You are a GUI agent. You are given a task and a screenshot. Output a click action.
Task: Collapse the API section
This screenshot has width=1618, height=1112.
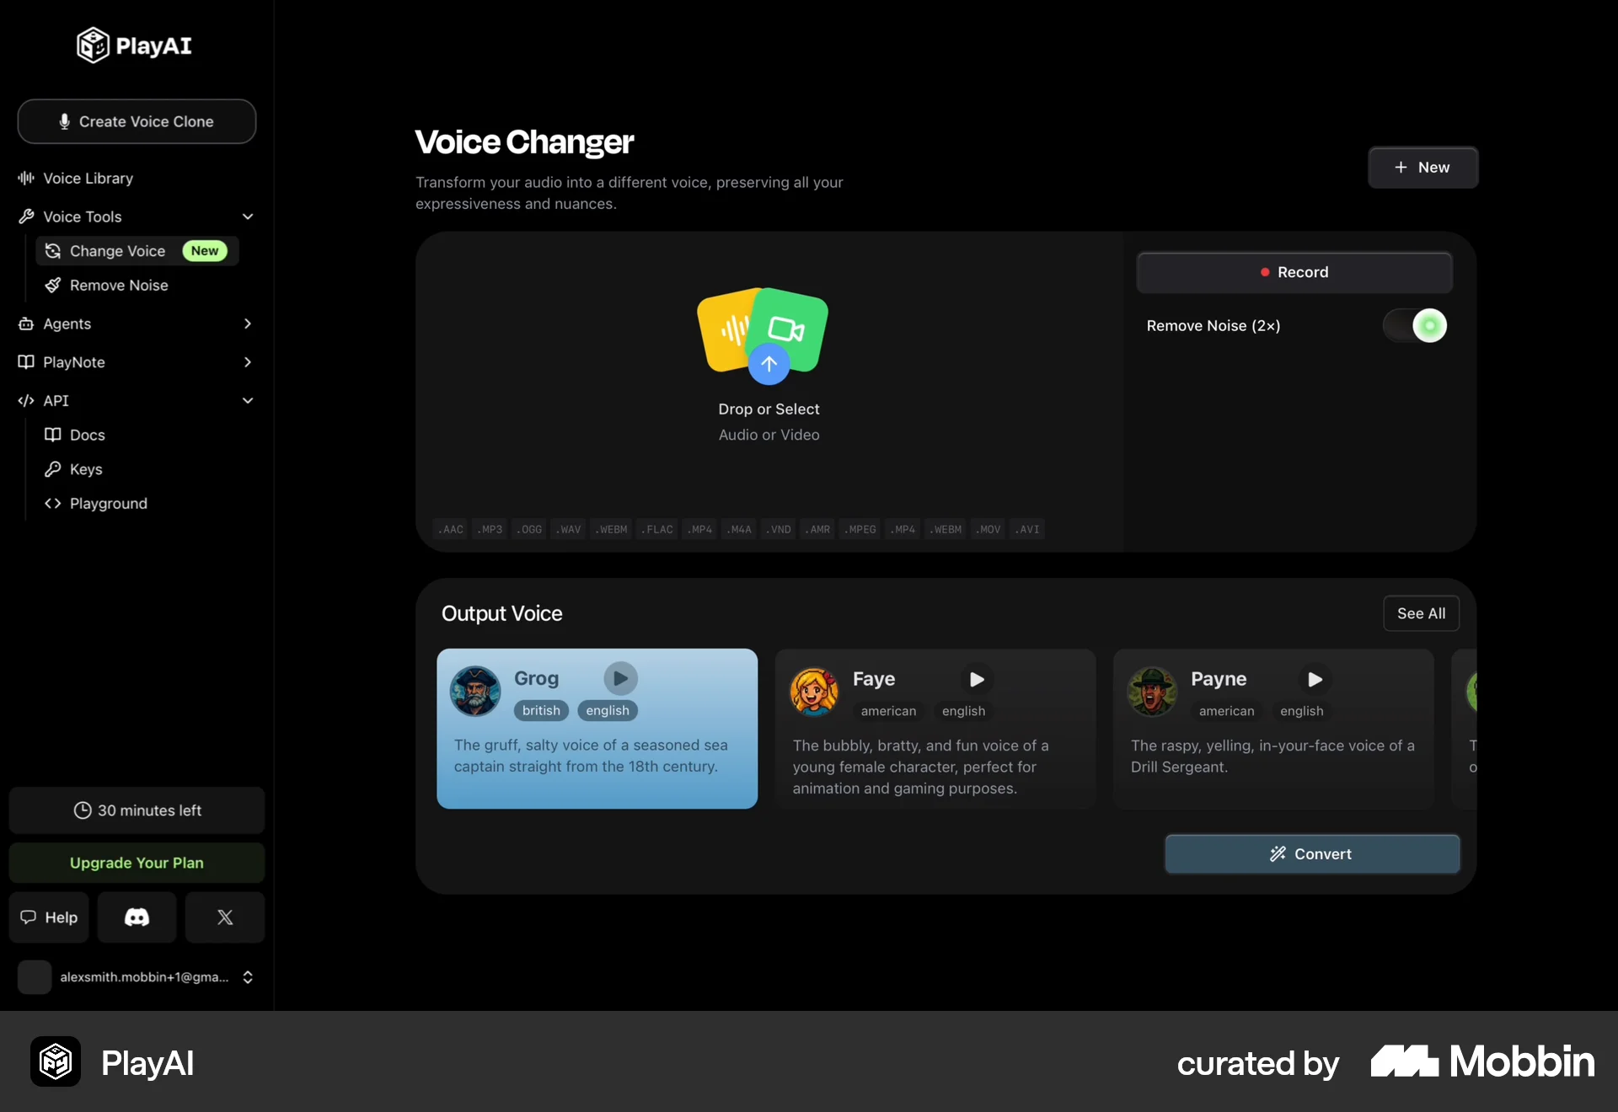click(248, 401)
